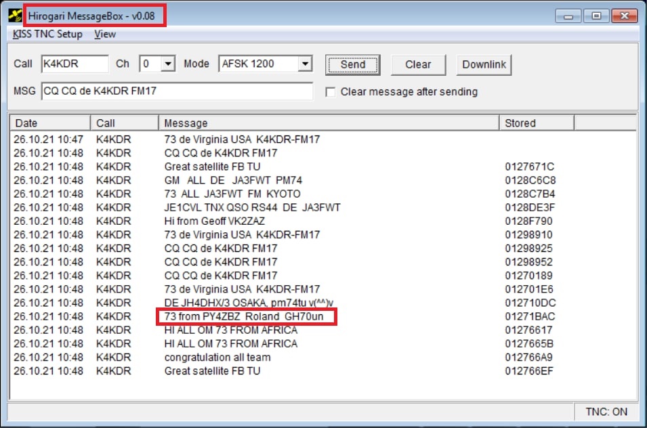Open the View menu
The width and height of the screenshot is (647, 428).
(x=105, y=35)
